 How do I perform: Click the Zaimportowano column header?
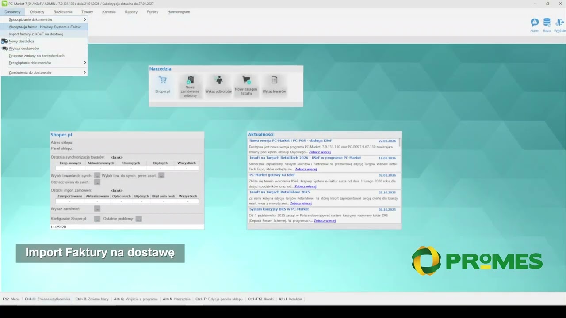(70, 196)
